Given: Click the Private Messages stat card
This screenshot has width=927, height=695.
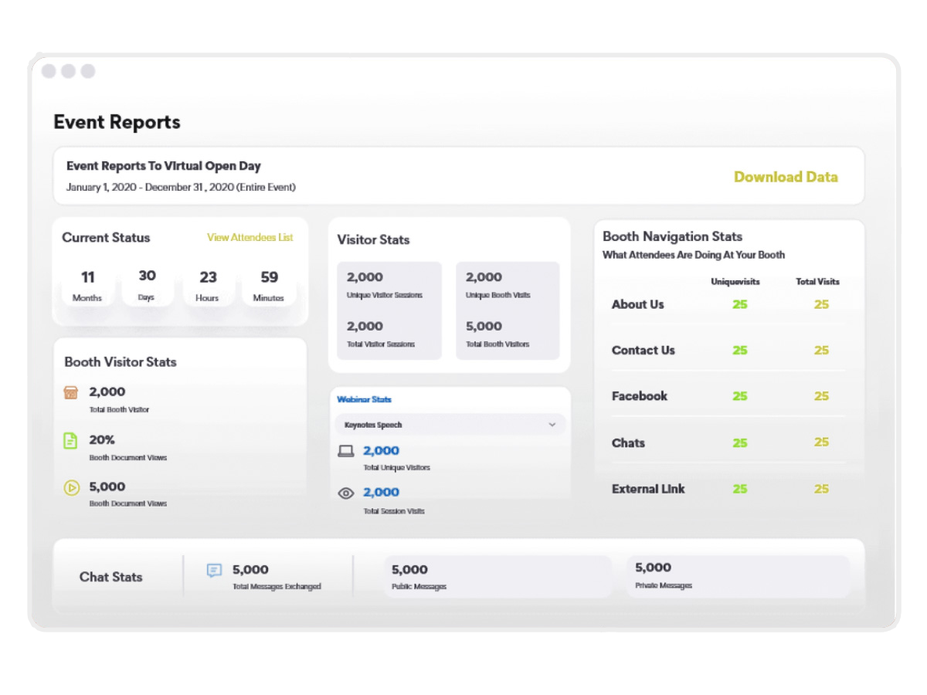Looking at the screenshot, I should click(738, 575).
